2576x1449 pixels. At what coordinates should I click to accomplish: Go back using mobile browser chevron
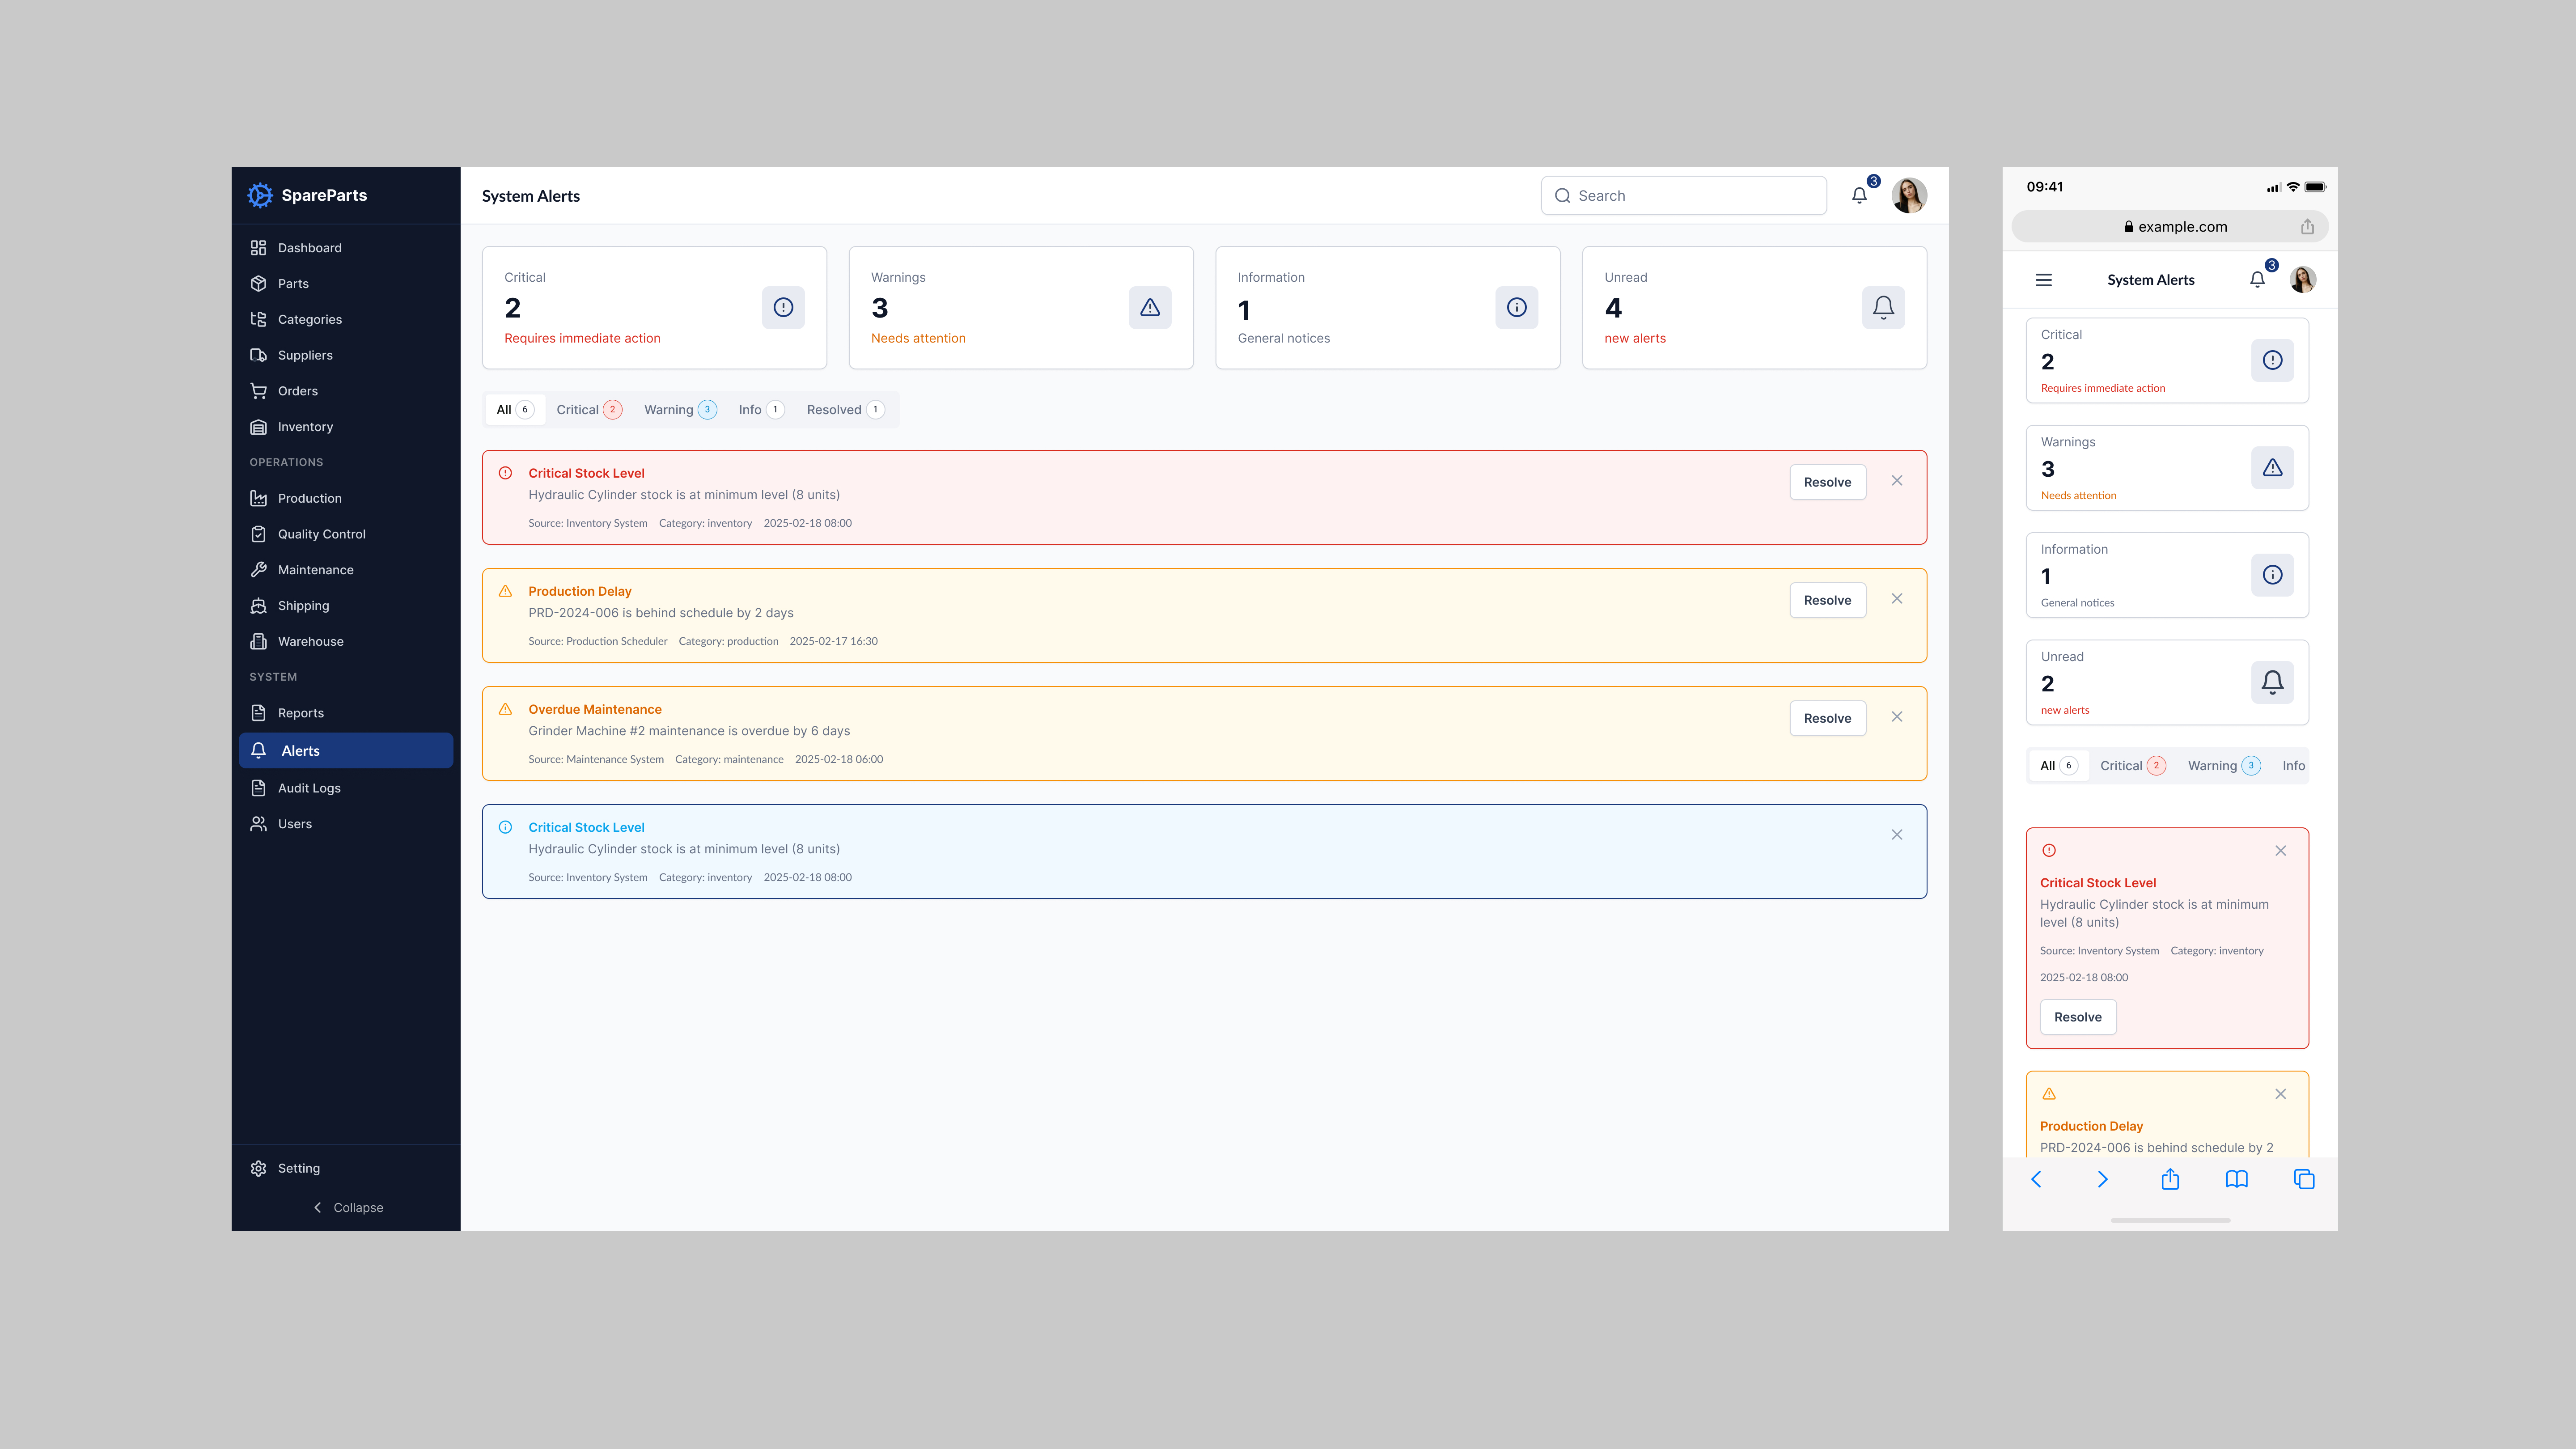(2036, 1179)
